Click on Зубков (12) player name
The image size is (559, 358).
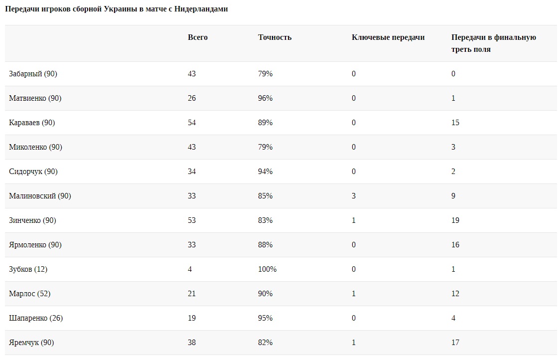coord(28,269)
